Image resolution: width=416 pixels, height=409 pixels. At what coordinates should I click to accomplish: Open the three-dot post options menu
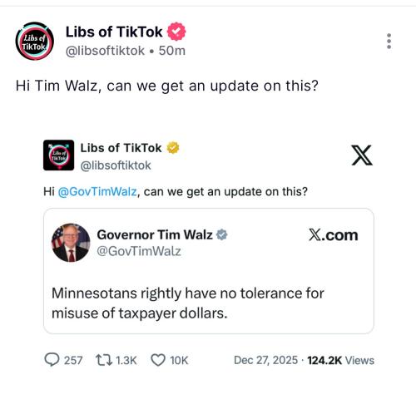(389, 42)
